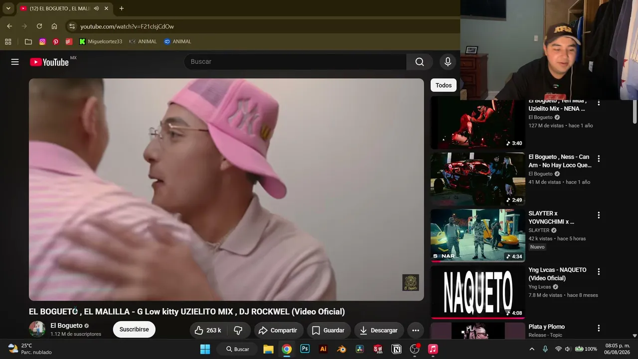The height and width of the screenshot is (359, 638).
Task: Open El Bogueto channel avatar
Action: [x=37, y=329]
